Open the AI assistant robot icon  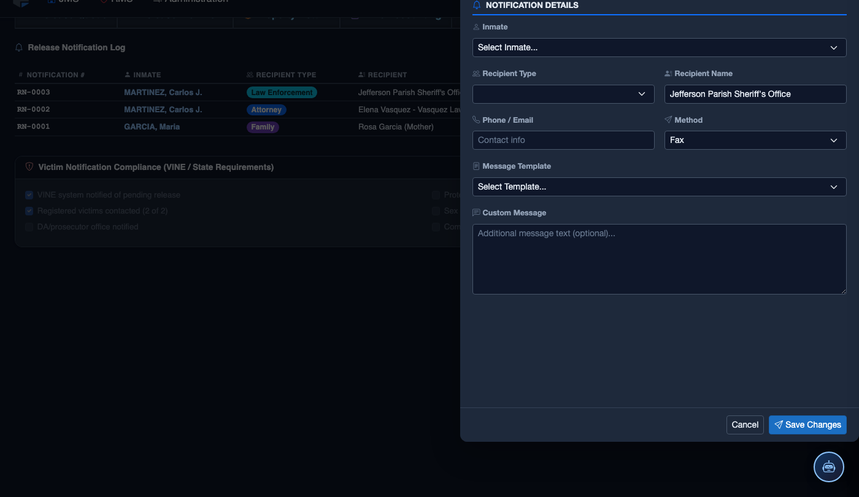coord(829,466)
